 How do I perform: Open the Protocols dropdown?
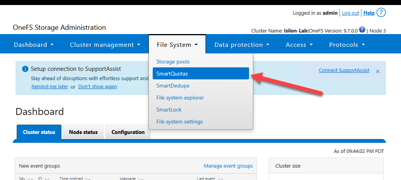(x=347, y=45)
